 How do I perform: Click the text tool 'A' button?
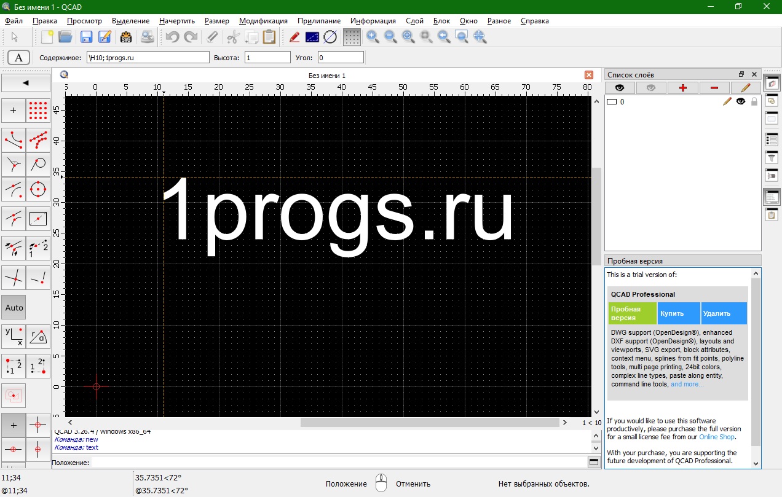(19, 58)
